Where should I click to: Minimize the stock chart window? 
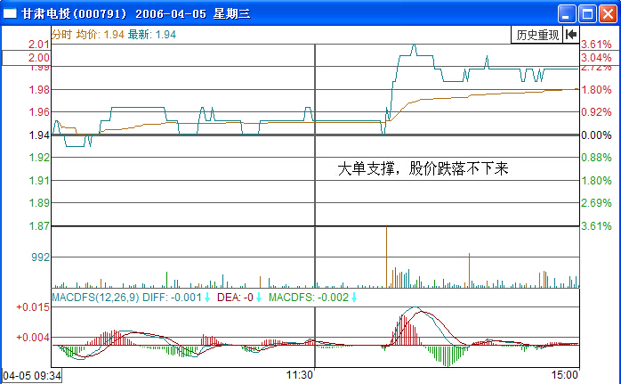(x=567, y=14)
